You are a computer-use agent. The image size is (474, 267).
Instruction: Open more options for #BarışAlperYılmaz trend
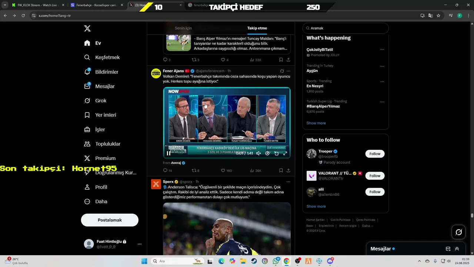382,102
